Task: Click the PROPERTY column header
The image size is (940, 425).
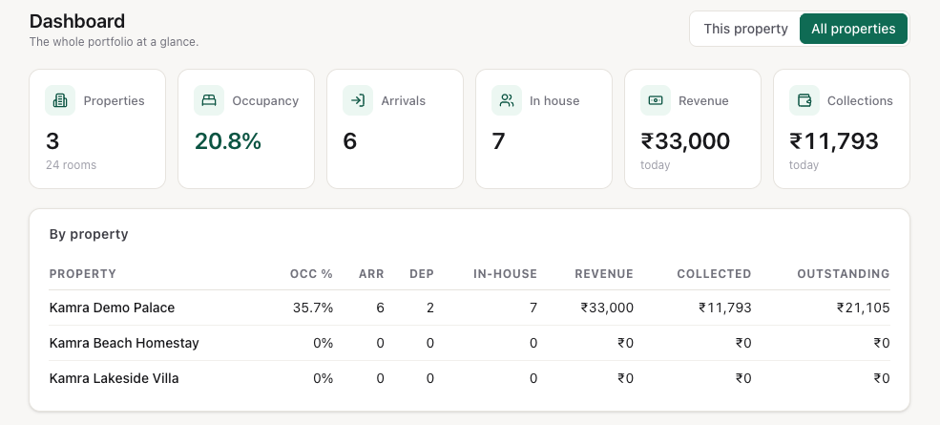Action: (83, 274)
